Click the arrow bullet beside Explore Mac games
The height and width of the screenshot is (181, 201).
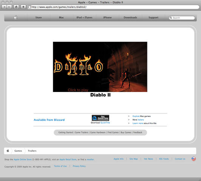[129, 116]
